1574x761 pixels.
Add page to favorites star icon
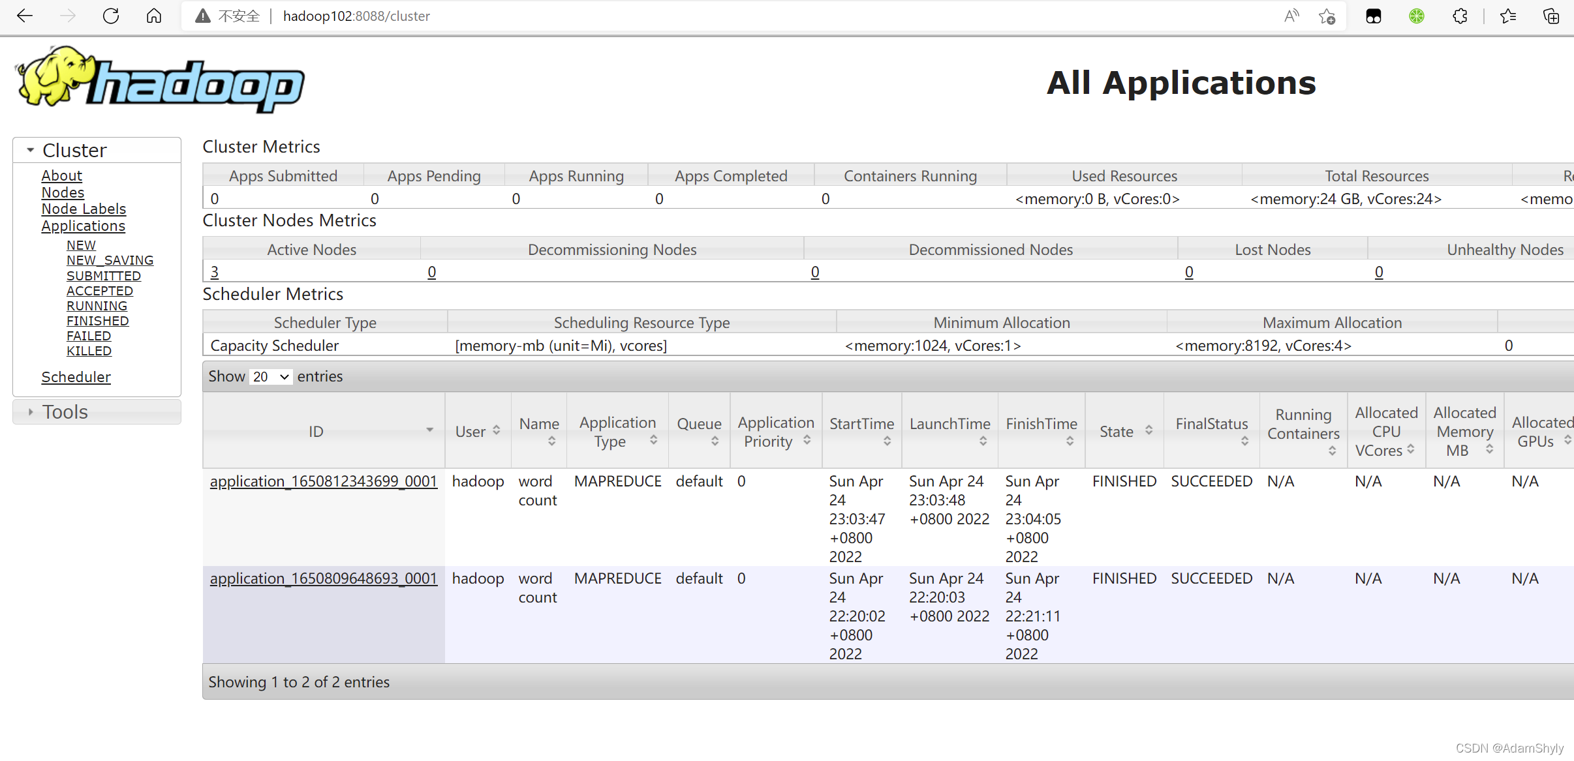pyautogui.click(x=1327, y=16)
